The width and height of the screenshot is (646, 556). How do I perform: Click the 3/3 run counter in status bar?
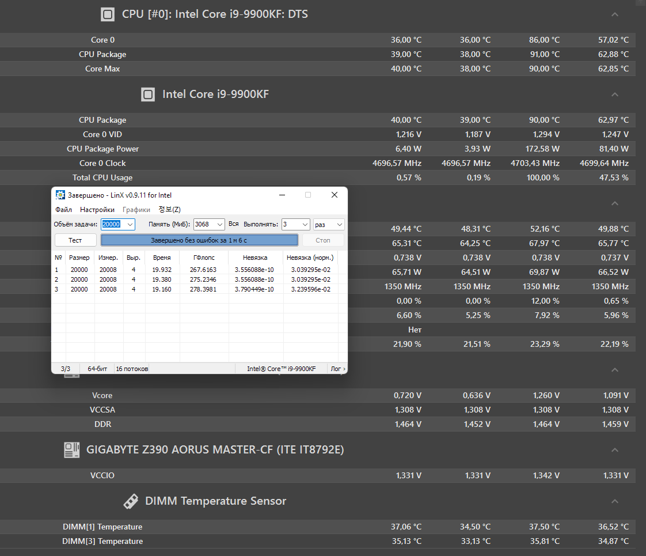(x=66, y=369)
